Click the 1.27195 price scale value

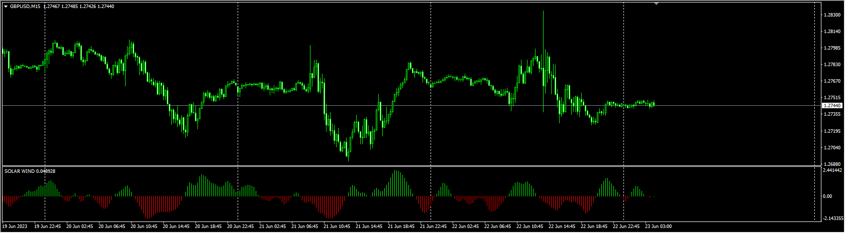click(x=832, y=131)
